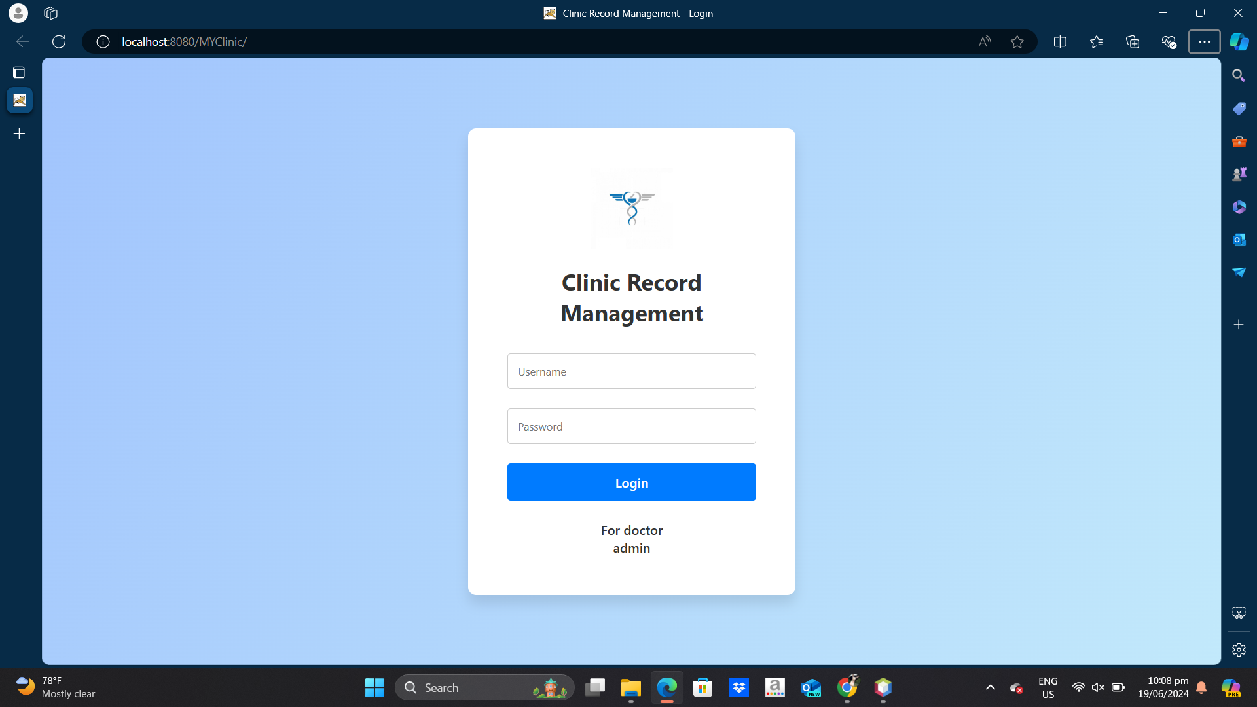Open Settings and more ellipsis menu
Viewport: 1257px width, 707px height.
tap(1204, 42)
